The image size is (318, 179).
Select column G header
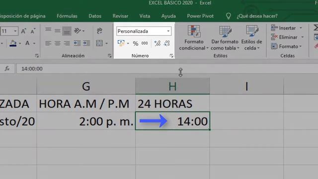pyautogui.click(x=86, y=87)
